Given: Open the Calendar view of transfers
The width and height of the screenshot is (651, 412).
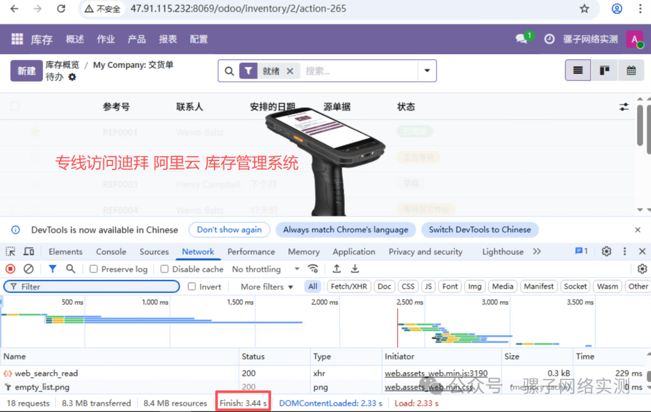Looking at the screenshot, I should pos(631,70).
